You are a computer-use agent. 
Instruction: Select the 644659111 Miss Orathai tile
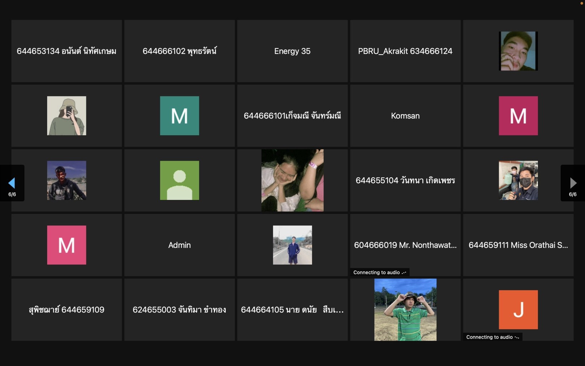(x=518, y=245)
